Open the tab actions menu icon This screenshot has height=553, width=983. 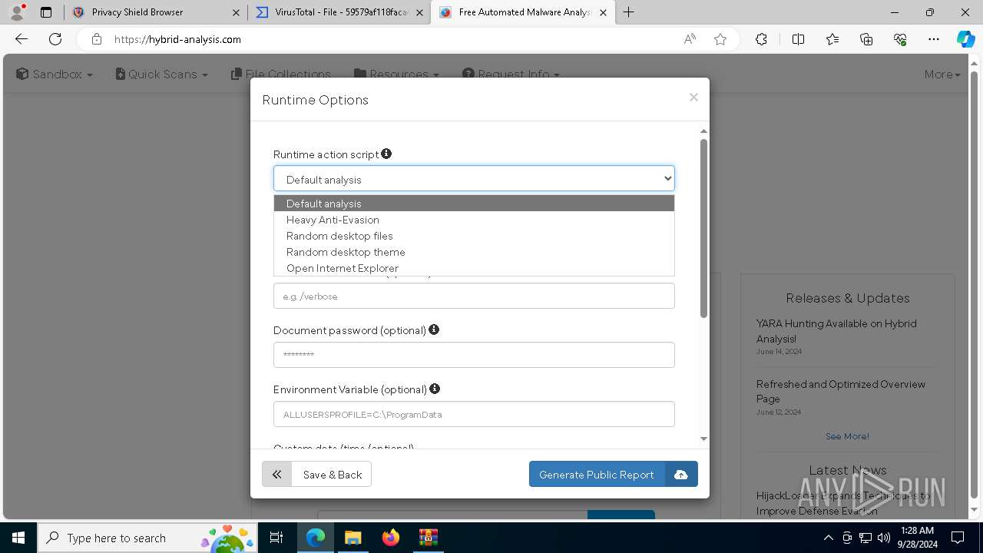tap(46, 12)
